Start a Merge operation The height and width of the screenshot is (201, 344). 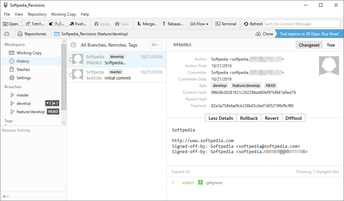(x=147, y=24)
